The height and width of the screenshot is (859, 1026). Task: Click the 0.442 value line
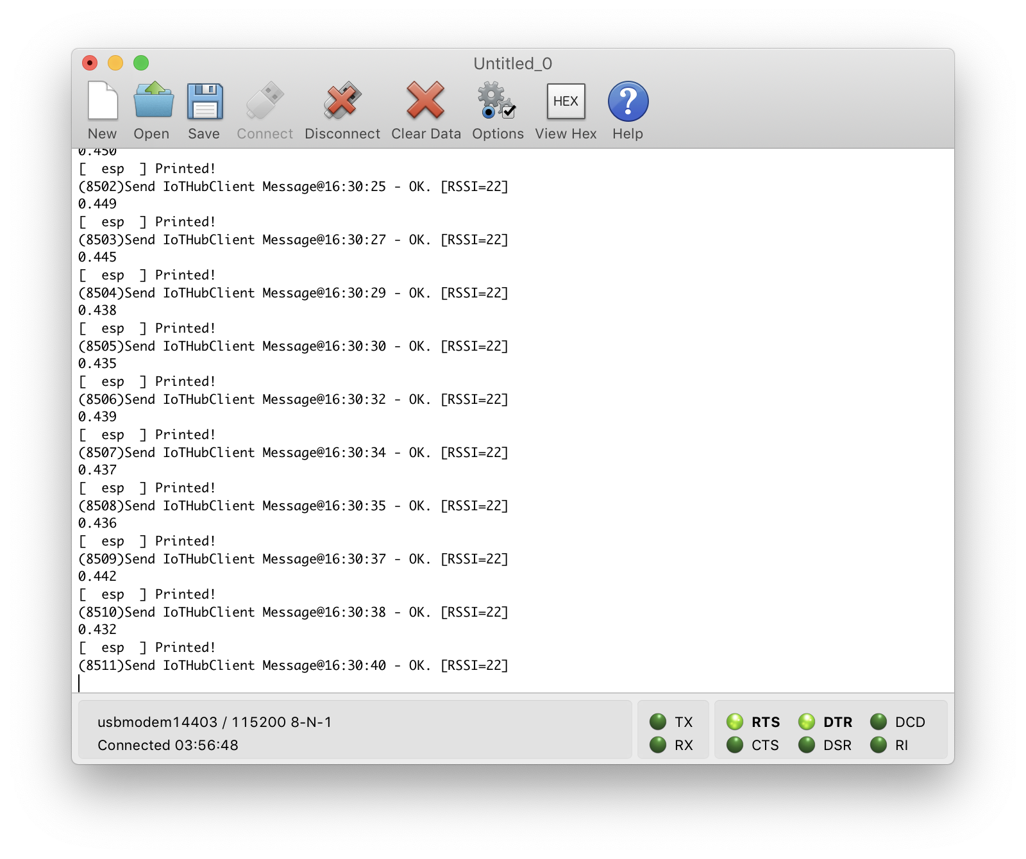[97, 576]
